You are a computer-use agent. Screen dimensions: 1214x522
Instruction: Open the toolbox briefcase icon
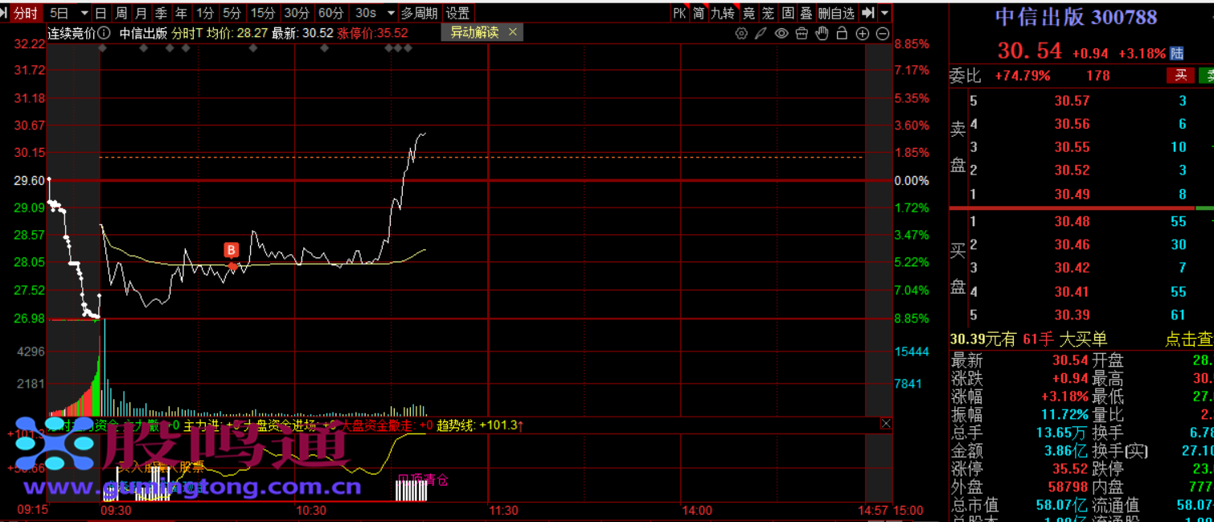(802, 34)
